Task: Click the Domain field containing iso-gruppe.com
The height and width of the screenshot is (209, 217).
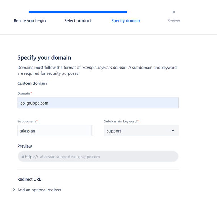Action: pos(98,103)
